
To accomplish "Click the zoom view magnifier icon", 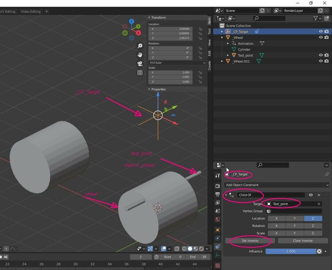I will pos(140,46).
